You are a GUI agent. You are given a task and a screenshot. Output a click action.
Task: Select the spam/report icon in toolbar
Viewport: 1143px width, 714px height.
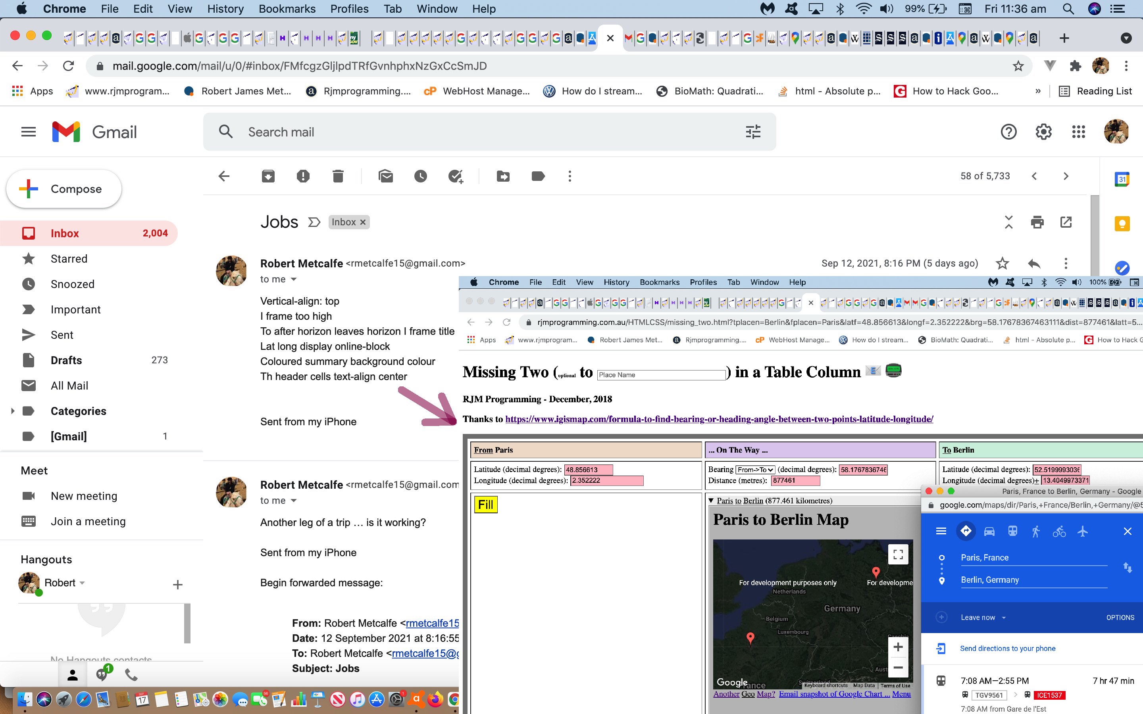tap(302, 176)
